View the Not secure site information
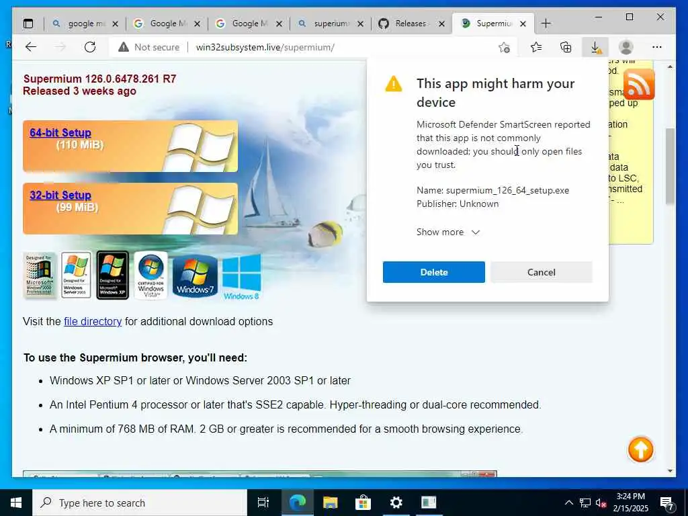 point(148,47)
